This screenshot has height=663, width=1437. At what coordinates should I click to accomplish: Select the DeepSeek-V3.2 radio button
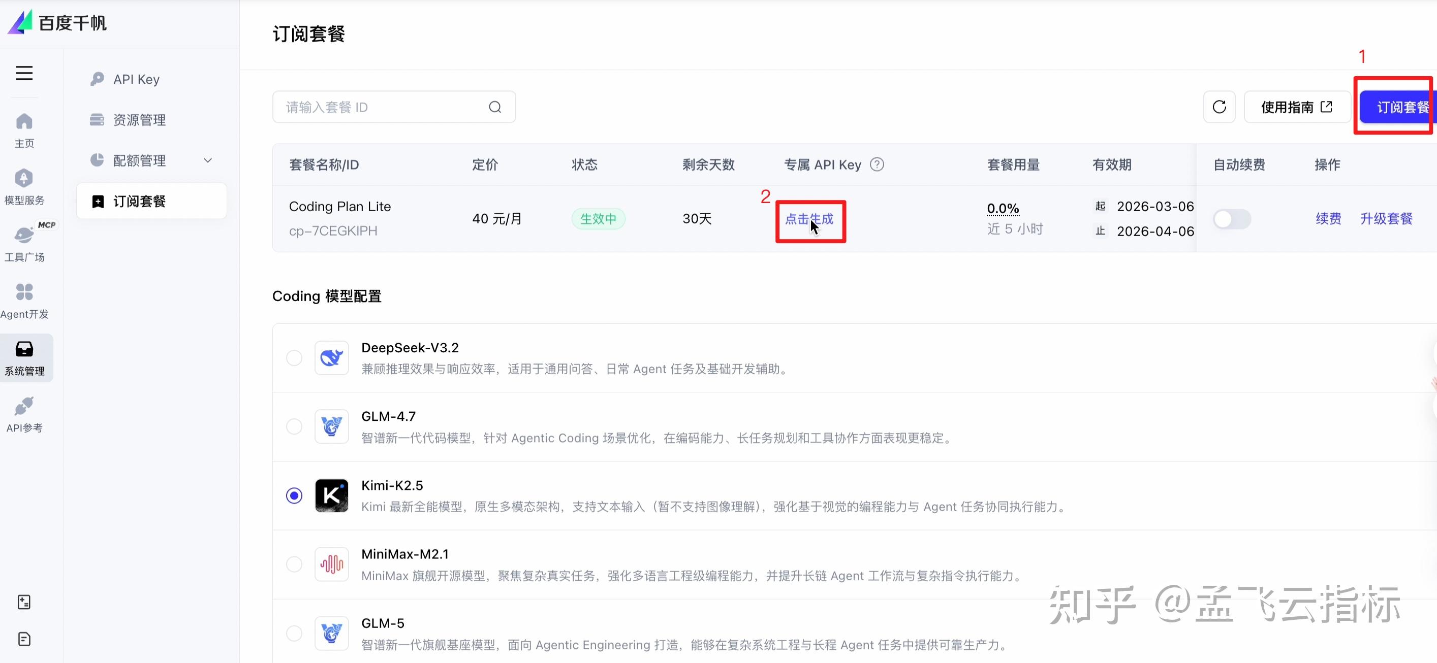(x=294, y=358)
